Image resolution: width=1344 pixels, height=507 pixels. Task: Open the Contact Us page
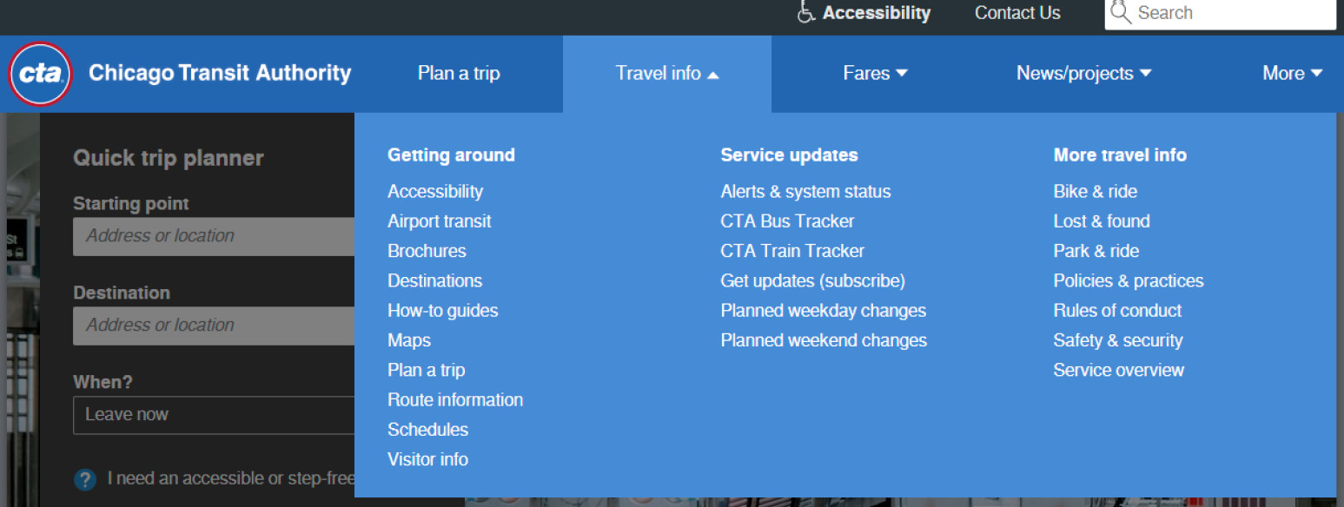[1017, 12]
